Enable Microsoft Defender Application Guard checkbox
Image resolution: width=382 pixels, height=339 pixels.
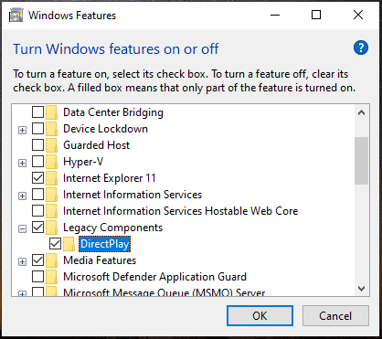pyautogui.click(x=37, y=277)
